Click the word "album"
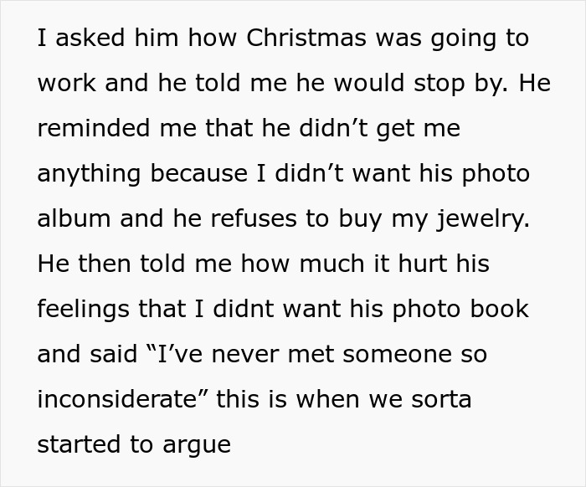Viewport: 586px width, 487px height. tap(72, 218)
